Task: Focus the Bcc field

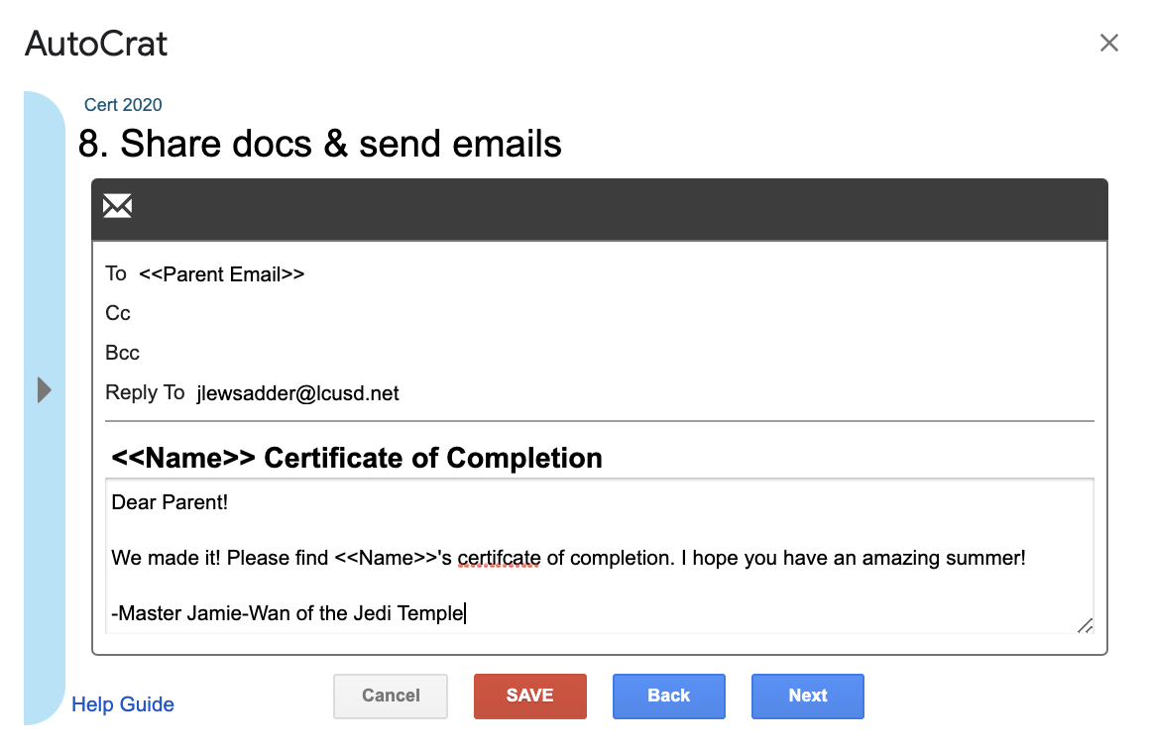Action: tap(599, 353)
